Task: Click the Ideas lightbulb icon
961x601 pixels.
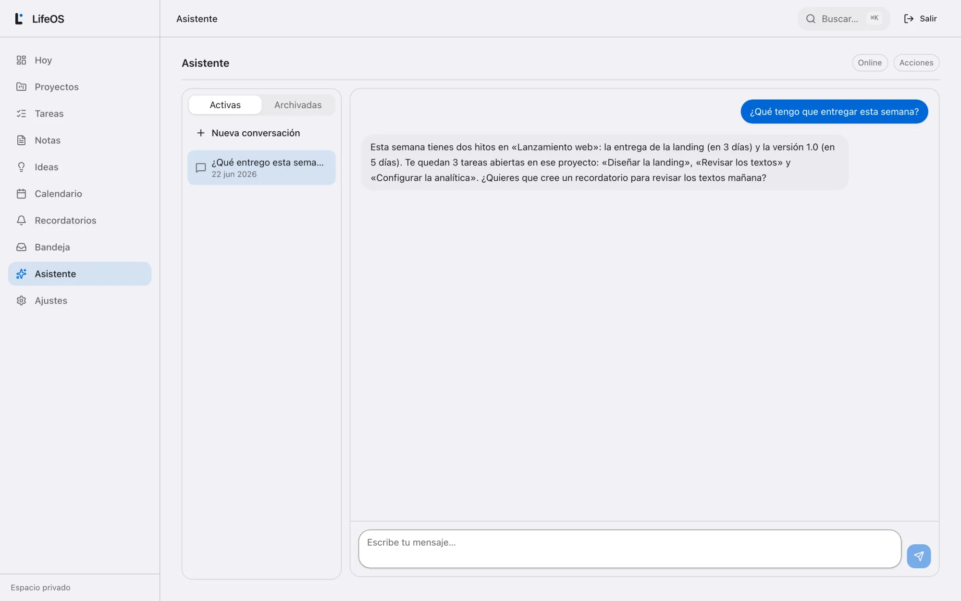Action: pyautogui.click(x=21, y=167)
